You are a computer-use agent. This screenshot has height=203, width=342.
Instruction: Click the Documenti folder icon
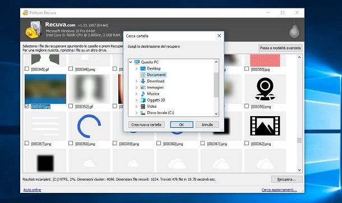click(143, 75)
